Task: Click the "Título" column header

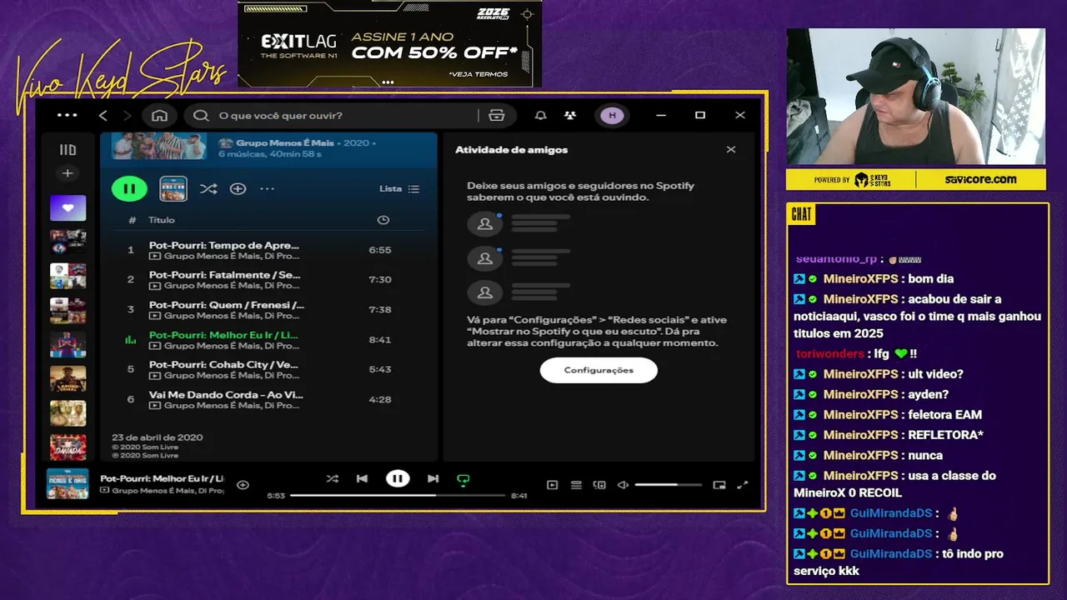Action: click(162, 220)
